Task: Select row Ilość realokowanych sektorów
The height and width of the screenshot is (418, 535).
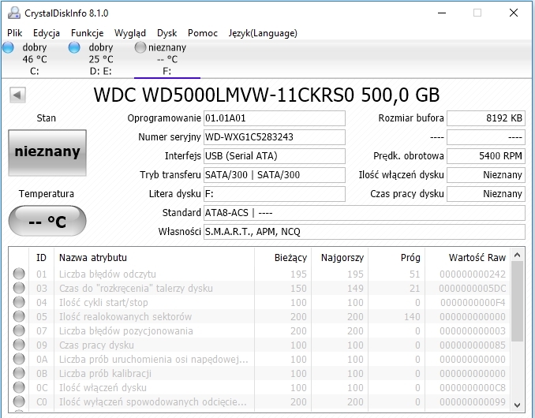Action: (x=260, y=316)
